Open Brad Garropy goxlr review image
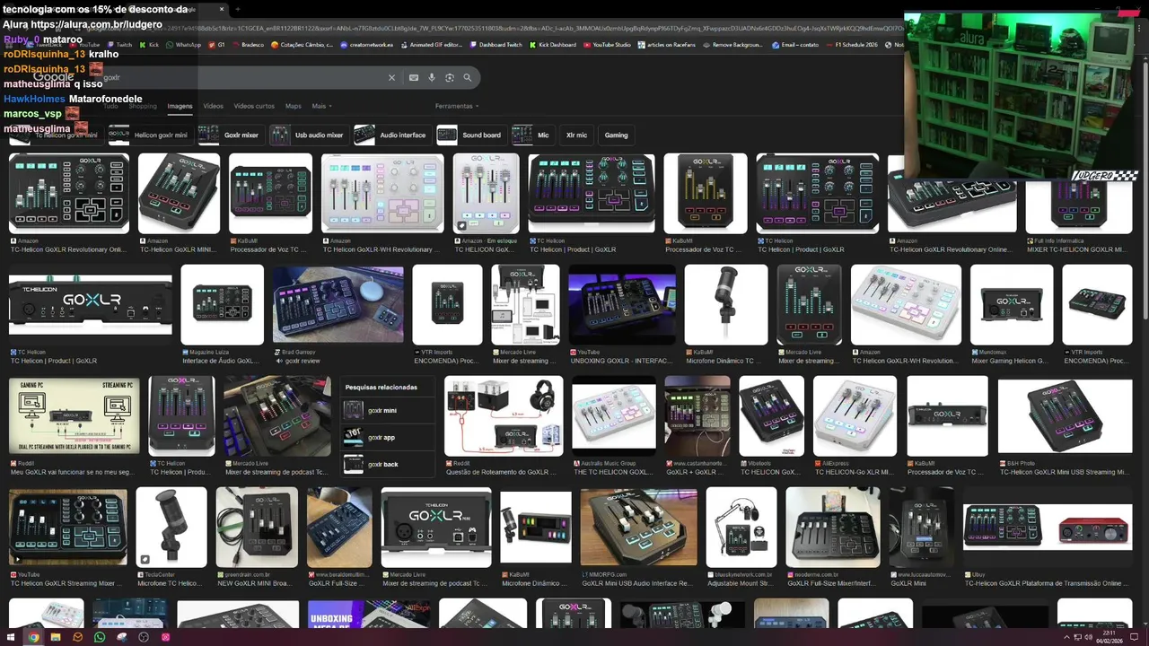The width and height of the screenshot is (1149, 646). (x=338, y=304)
